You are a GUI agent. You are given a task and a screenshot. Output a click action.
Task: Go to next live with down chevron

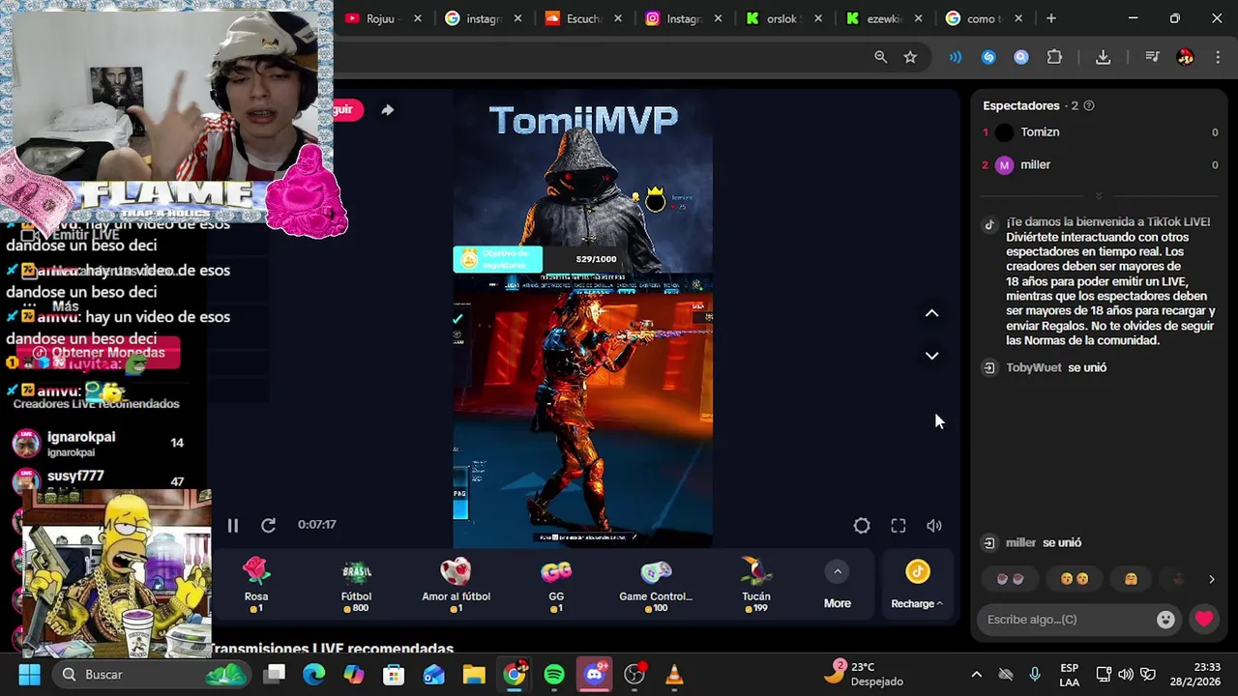pos(931,356)
